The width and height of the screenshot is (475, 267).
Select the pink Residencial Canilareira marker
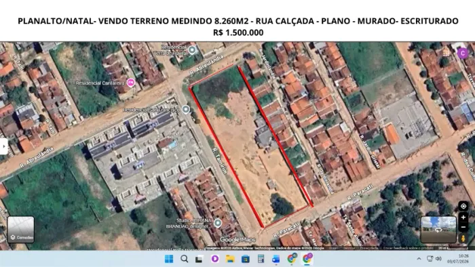(x=130, y=82)
